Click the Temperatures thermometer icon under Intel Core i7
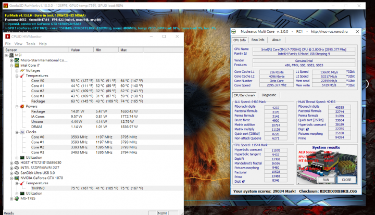The height and width of the screenshot is (215, 375). point(22,75)
